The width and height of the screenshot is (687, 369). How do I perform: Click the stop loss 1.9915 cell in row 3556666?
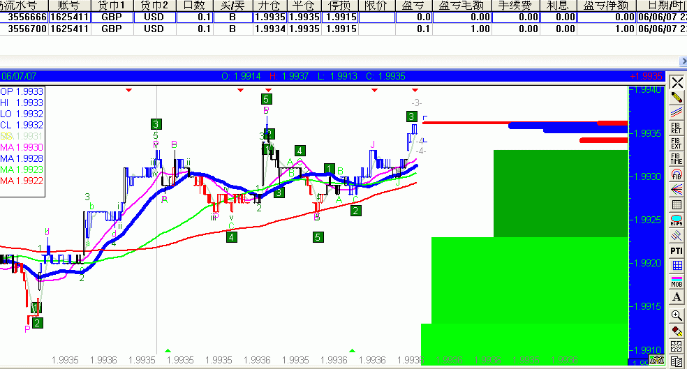click(339, 17)
